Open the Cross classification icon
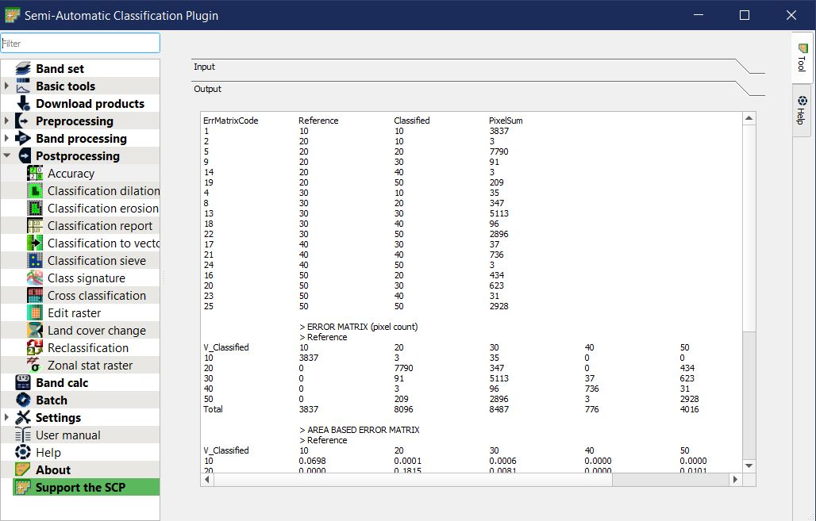816x521 pixels. 35,296
